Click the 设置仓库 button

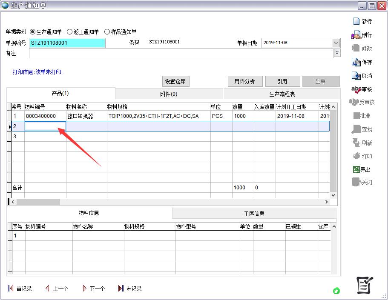point(175,81)
